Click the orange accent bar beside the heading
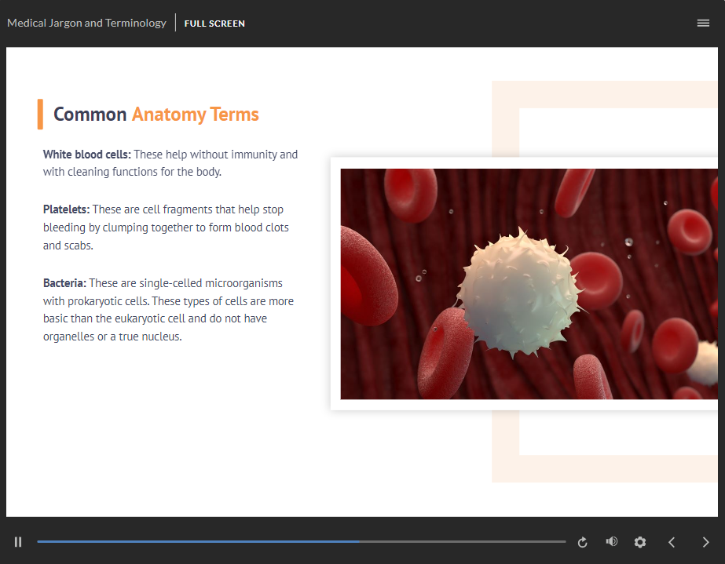Screen dimensions: 725x564 coord(40,115)
